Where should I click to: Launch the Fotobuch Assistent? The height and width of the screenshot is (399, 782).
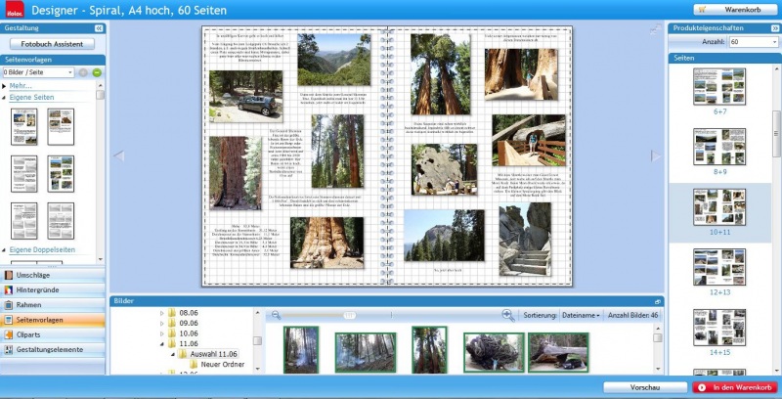click(52, 44)
